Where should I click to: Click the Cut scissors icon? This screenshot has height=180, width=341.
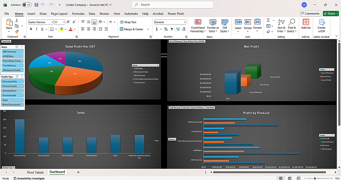coord(17,20)
